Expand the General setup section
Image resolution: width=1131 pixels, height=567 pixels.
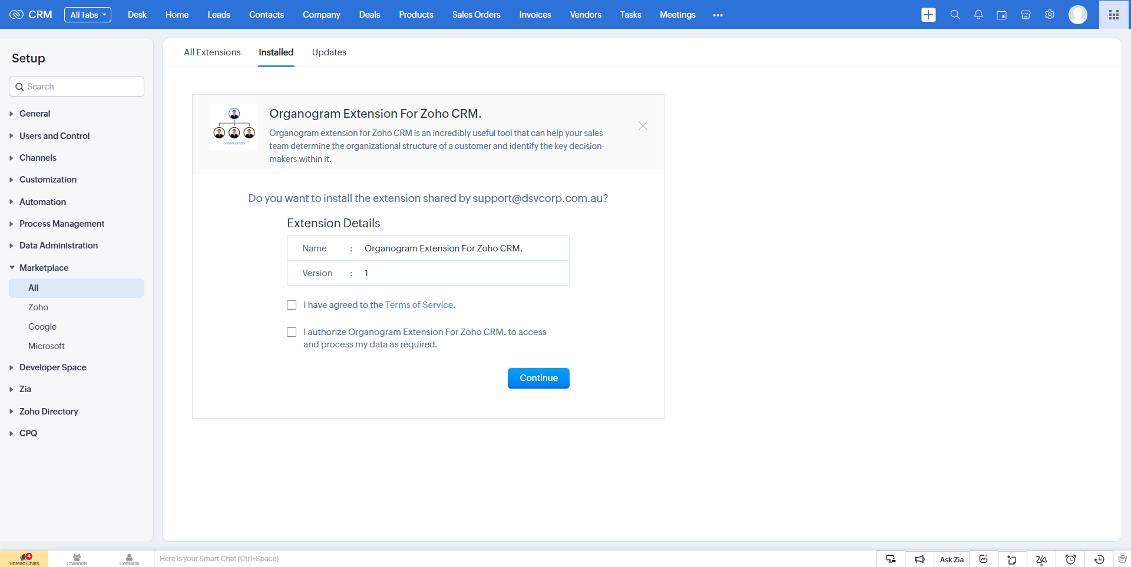click(x=35, y=114)
